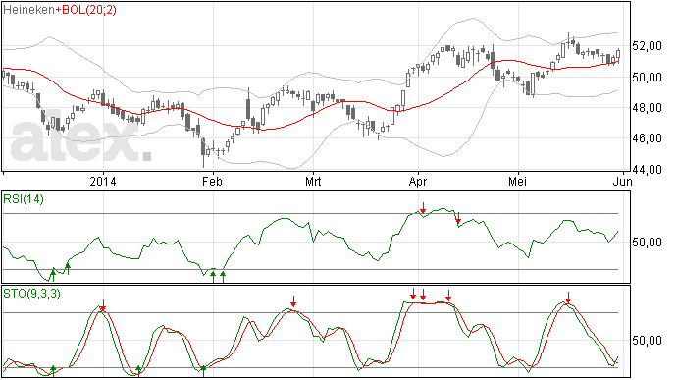Click the 48,00 price axis label

pyautogui.click(x=647, y=108)
